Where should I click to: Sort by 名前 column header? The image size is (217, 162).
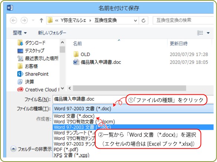[78, 43]
